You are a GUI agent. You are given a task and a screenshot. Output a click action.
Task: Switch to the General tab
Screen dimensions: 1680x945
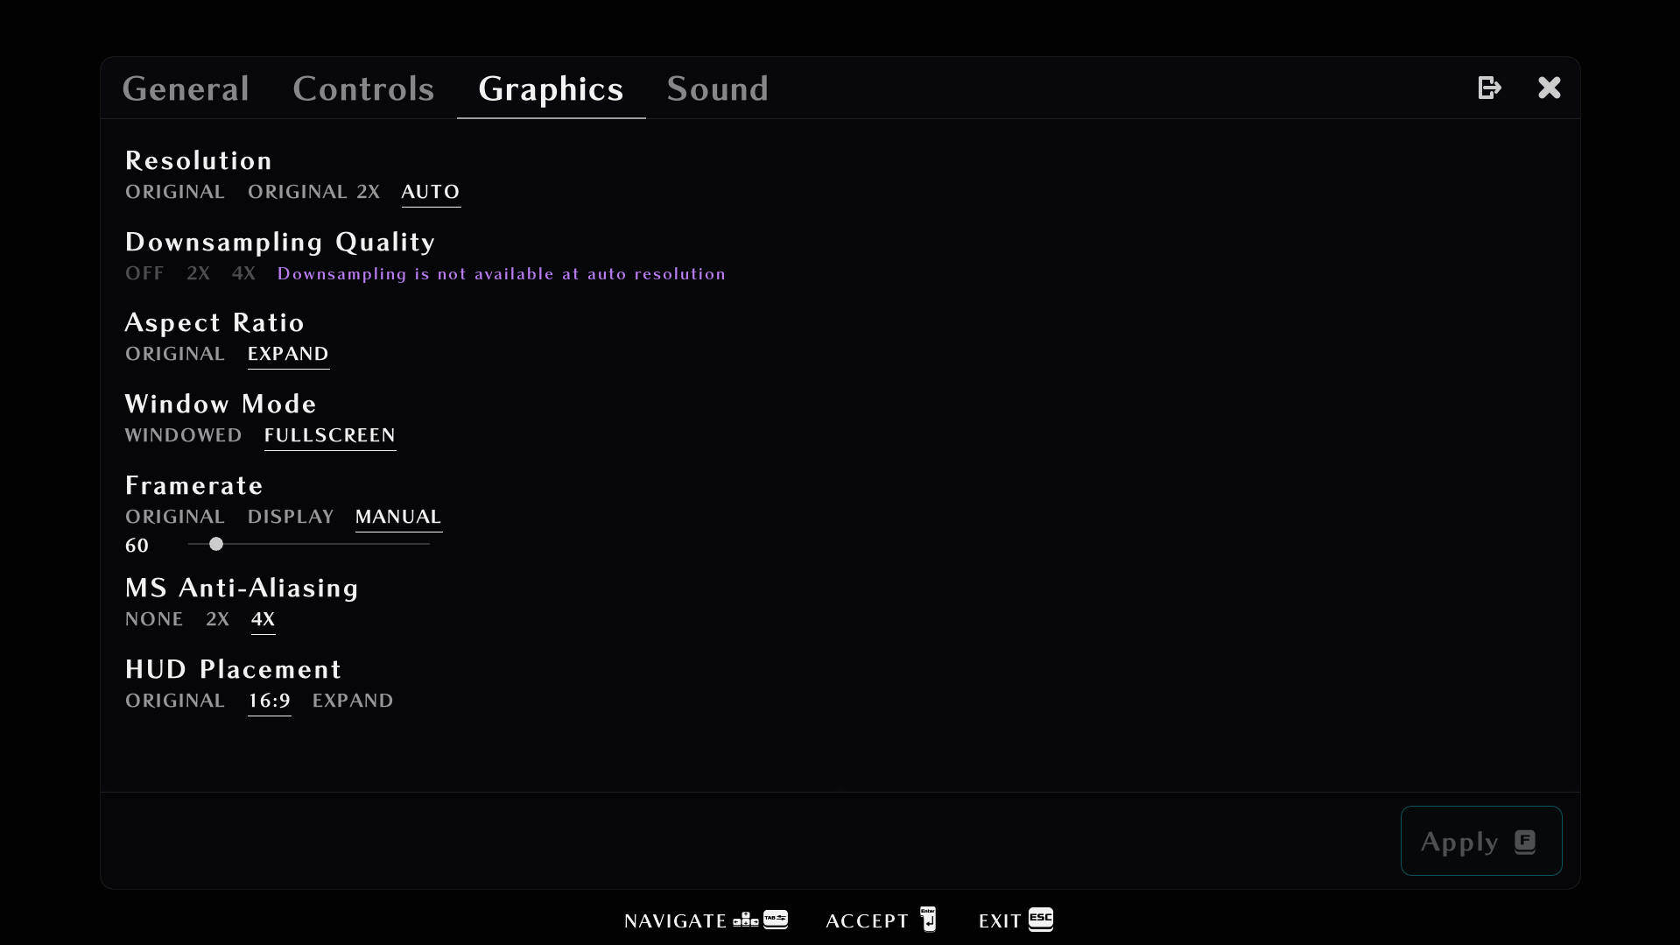click(186, 88)
